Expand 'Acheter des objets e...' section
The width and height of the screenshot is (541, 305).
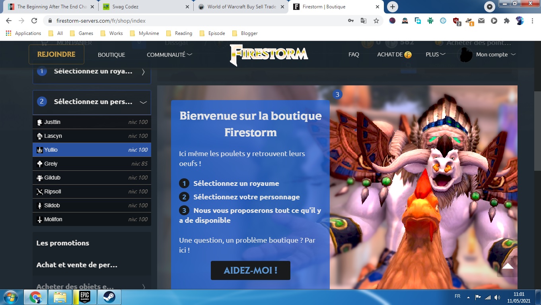[92, 286]
